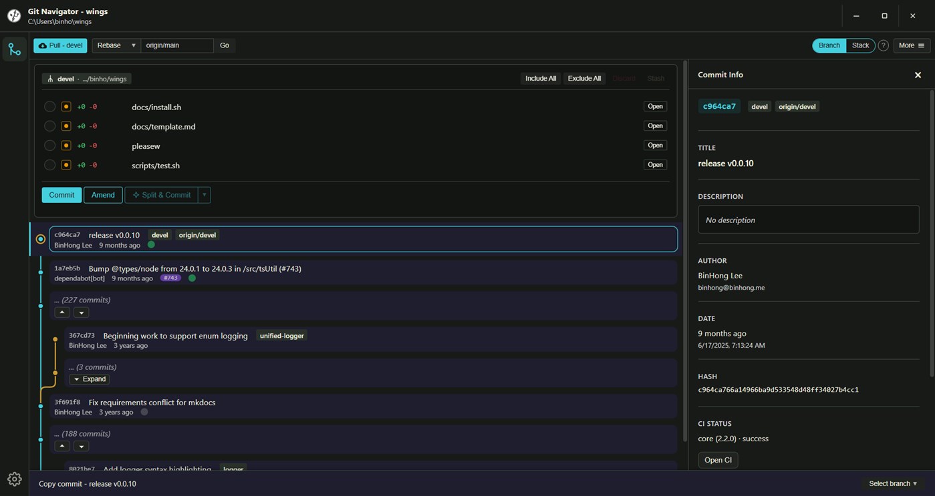935x496 pixels.
Task: Click the Amend button
Action: click(103, 195)
